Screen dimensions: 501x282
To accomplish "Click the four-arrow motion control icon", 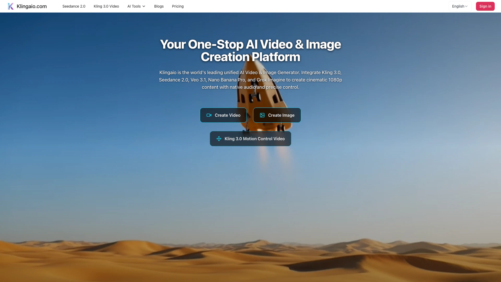I will coord(219,139).
